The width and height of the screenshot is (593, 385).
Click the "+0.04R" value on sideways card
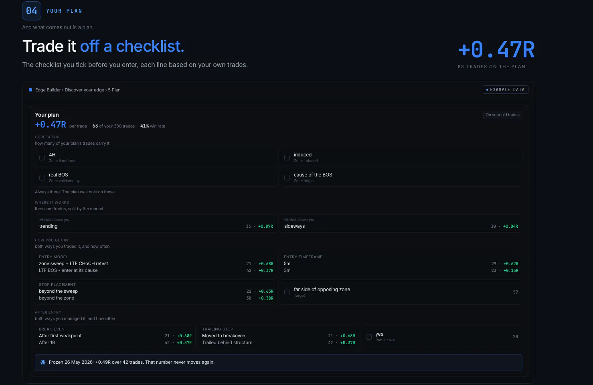[x=510, y=227]
